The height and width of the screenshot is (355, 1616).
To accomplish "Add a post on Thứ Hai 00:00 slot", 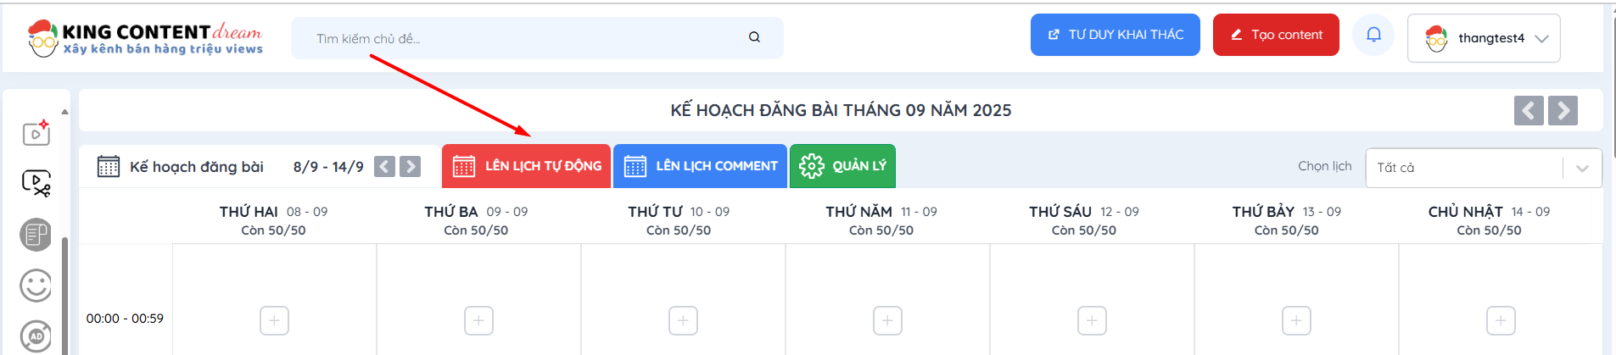I will 274,320.
